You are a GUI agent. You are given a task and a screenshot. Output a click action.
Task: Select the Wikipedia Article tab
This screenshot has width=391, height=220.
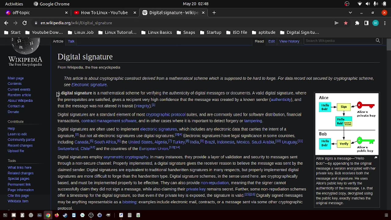(x=58, y=41)
